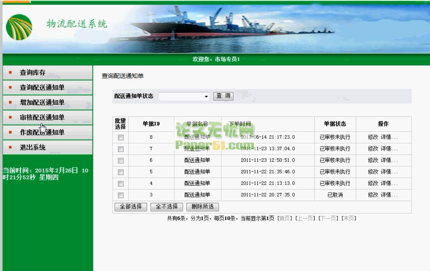Open 查询库存 in the sidebar
The image size is (430, 271).
[x=33, y=72]
